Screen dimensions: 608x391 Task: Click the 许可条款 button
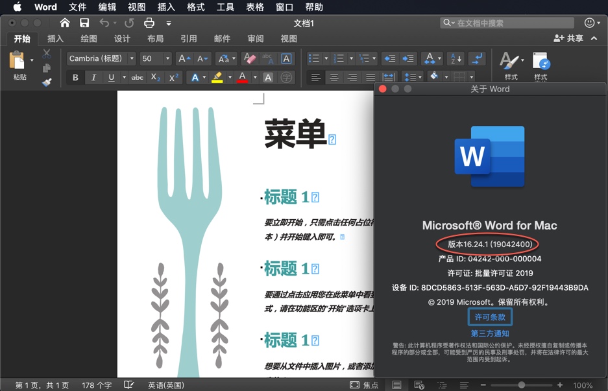[489, 317]
